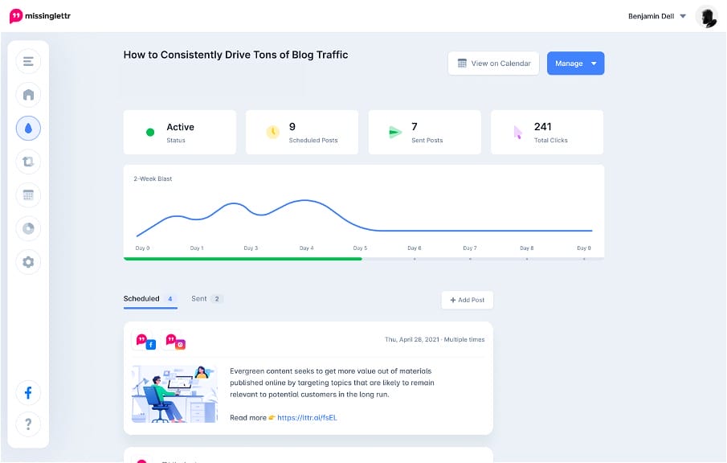
Task: Open the hamburger menu in the sidebar
Action: pos(28,61)
